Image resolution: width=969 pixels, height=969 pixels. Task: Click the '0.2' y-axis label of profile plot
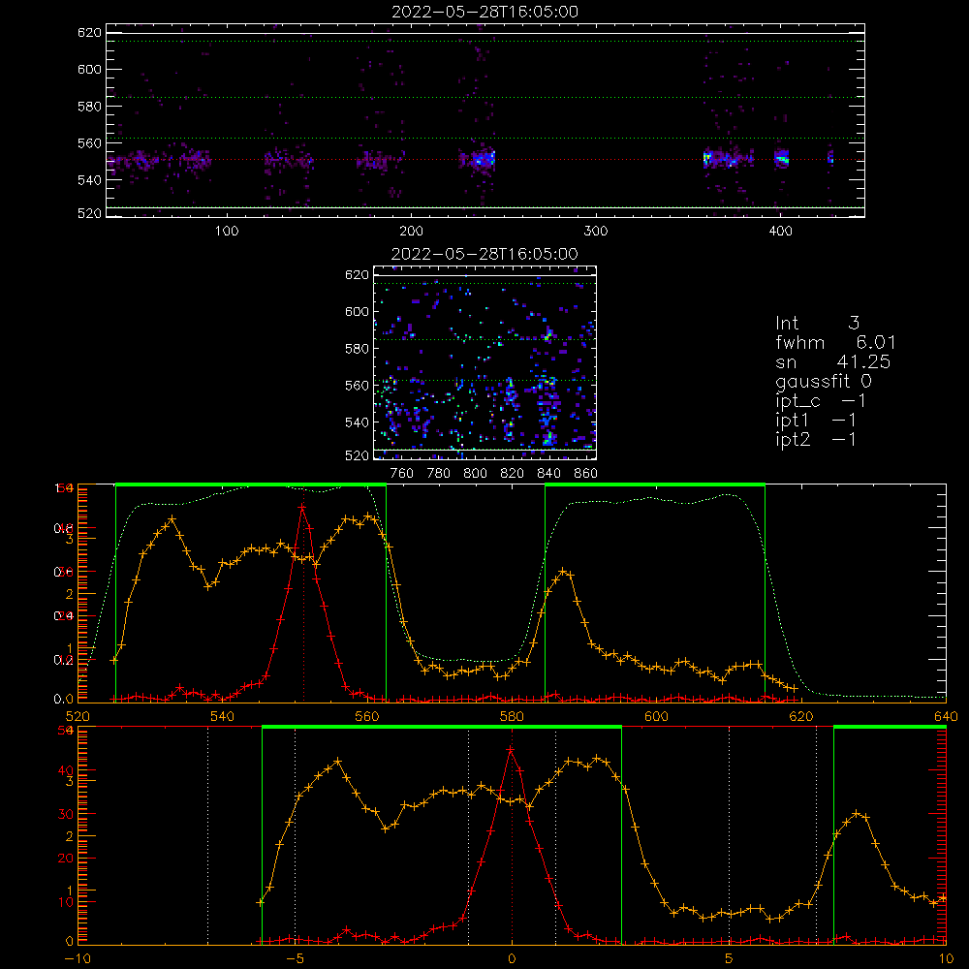click(64, 660)
